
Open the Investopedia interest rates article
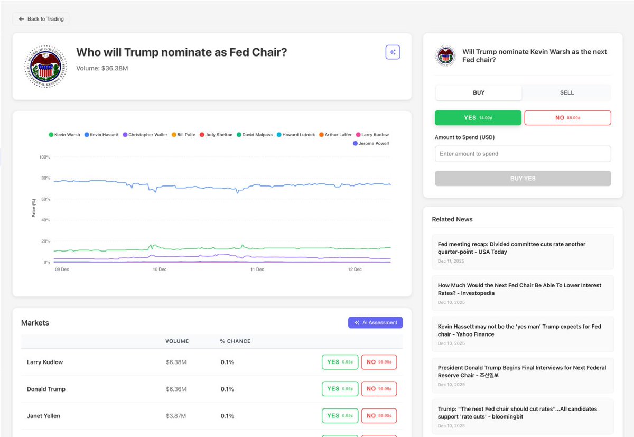(523, 293)
